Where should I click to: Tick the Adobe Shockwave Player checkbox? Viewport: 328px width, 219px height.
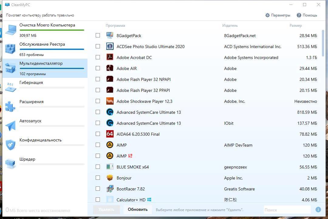[x=98, y=101]
